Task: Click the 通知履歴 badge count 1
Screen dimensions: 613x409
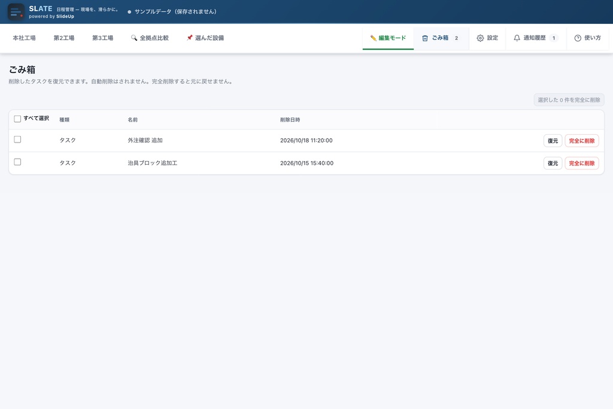Action: click(554, 38)
